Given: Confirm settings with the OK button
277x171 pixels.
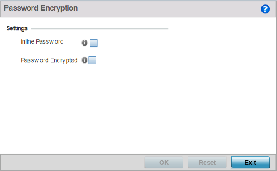Looking at the screenshot, I should (164, 162).
